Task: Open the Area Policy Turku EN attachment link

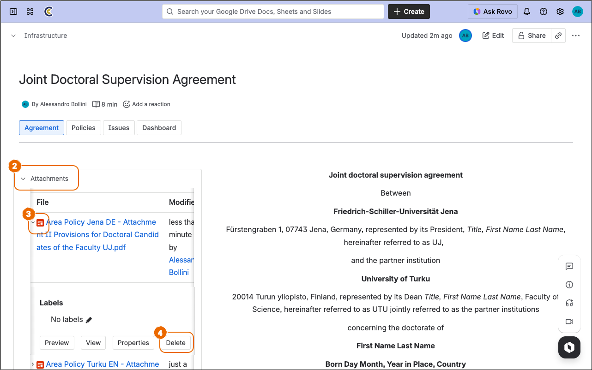Action: tap(102, 364)
